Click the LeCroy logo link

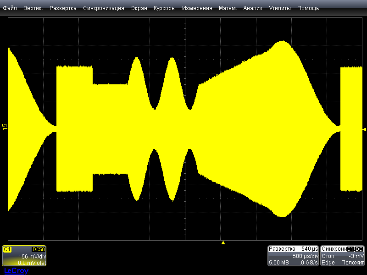[16, 271]
